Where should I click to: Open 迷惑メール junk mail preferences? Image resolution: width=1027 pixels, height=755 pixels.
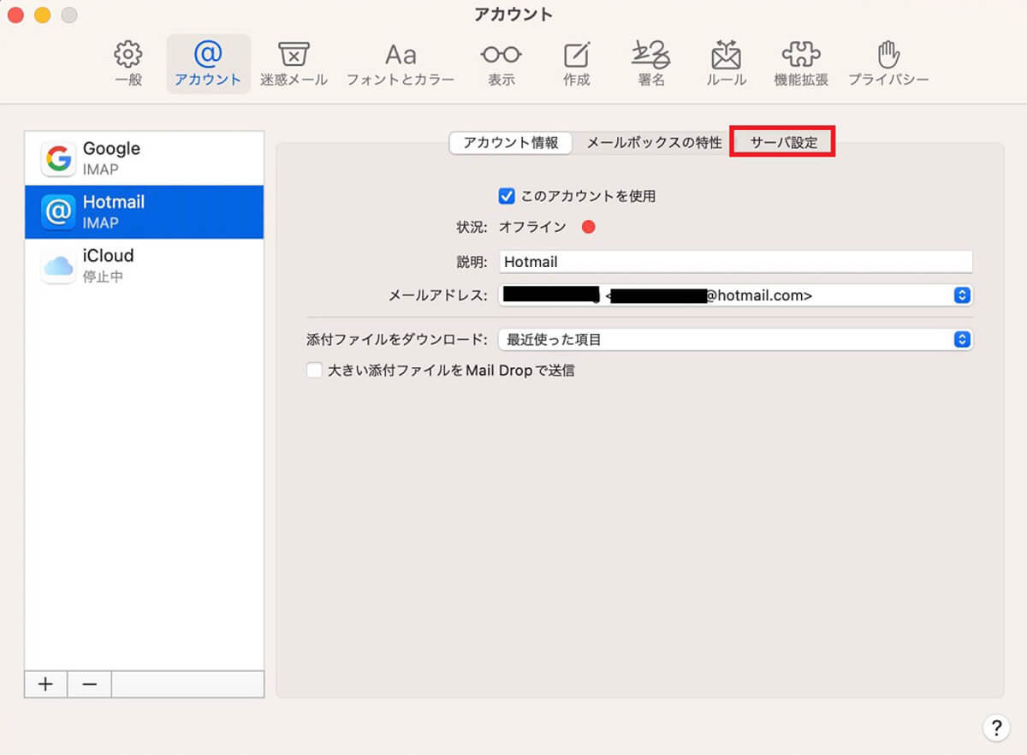click(294, 64)
